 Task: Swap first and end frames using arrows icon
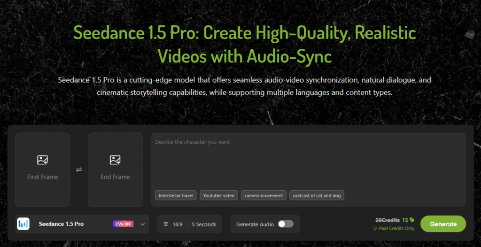(79, 170)
